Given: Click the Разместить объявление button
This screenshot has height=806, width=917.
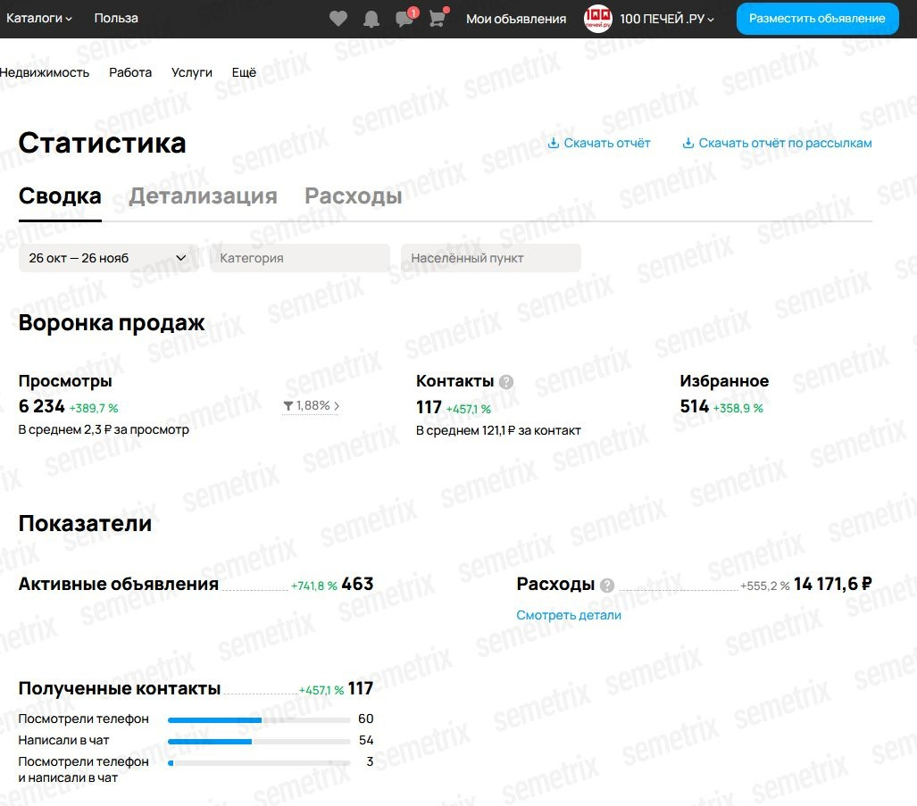Looking at the screenshot, I should [x=816, y=18].
